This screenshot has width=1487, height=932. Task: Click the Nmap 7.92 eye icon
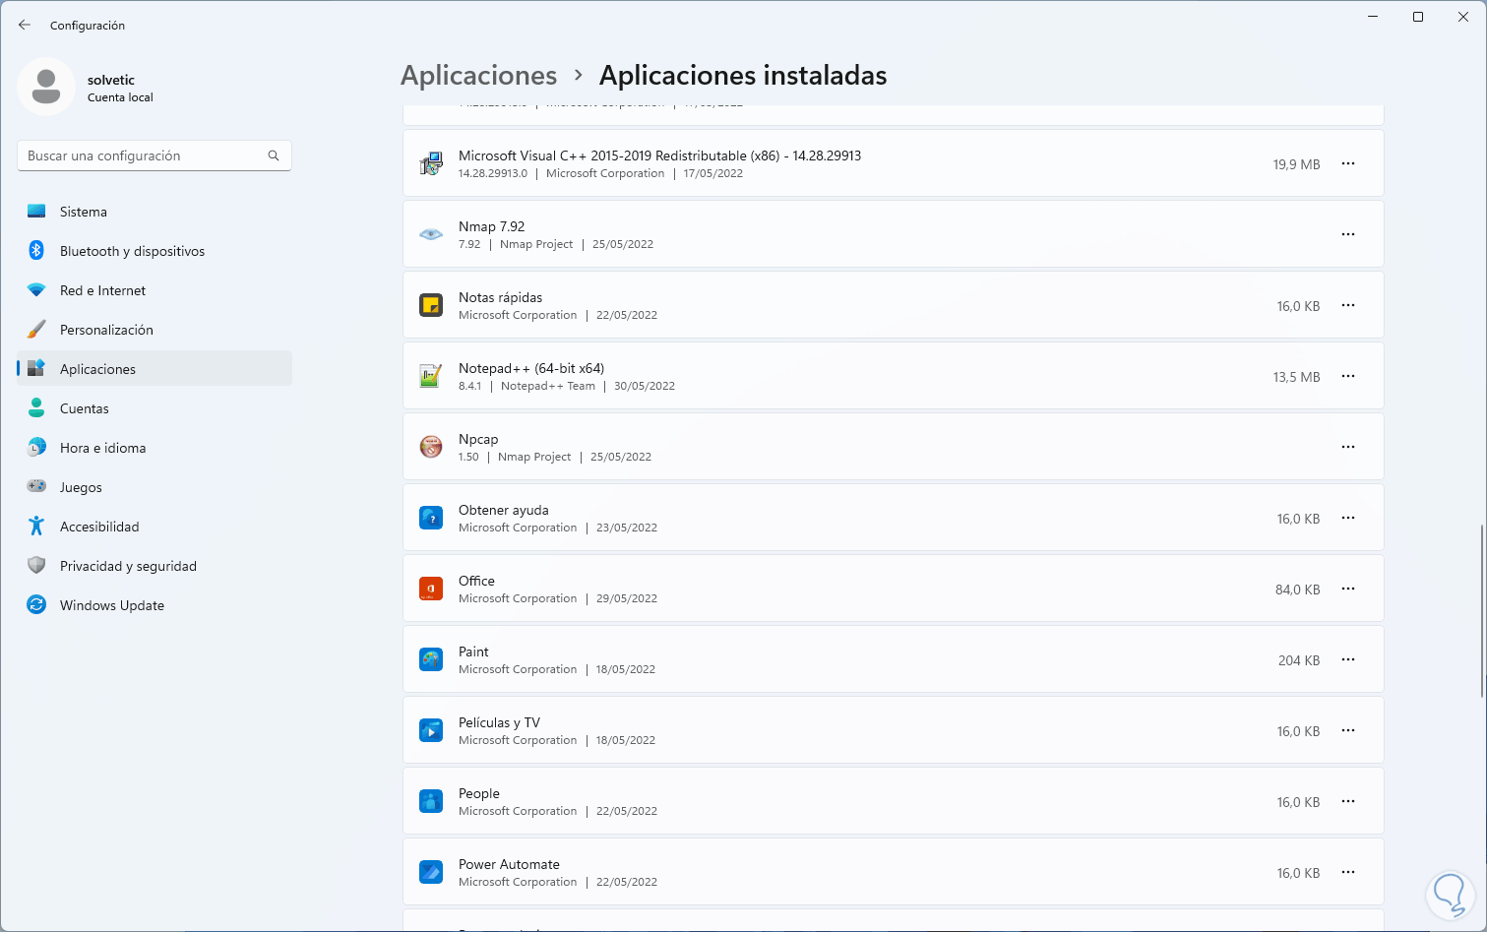(431, 234)
